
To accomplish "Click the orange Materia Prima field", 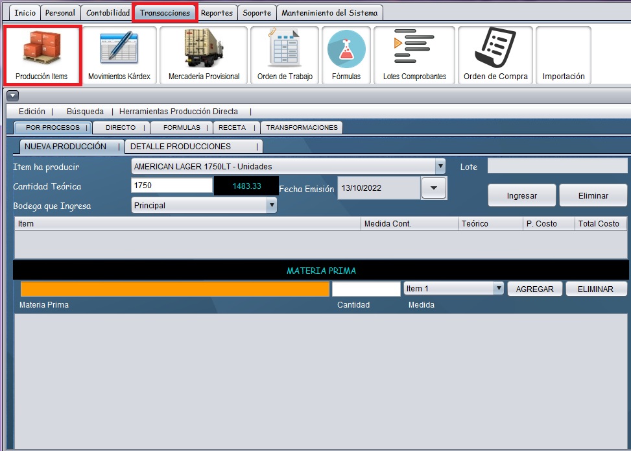I will pyautogui.click(x=174, y=289).
